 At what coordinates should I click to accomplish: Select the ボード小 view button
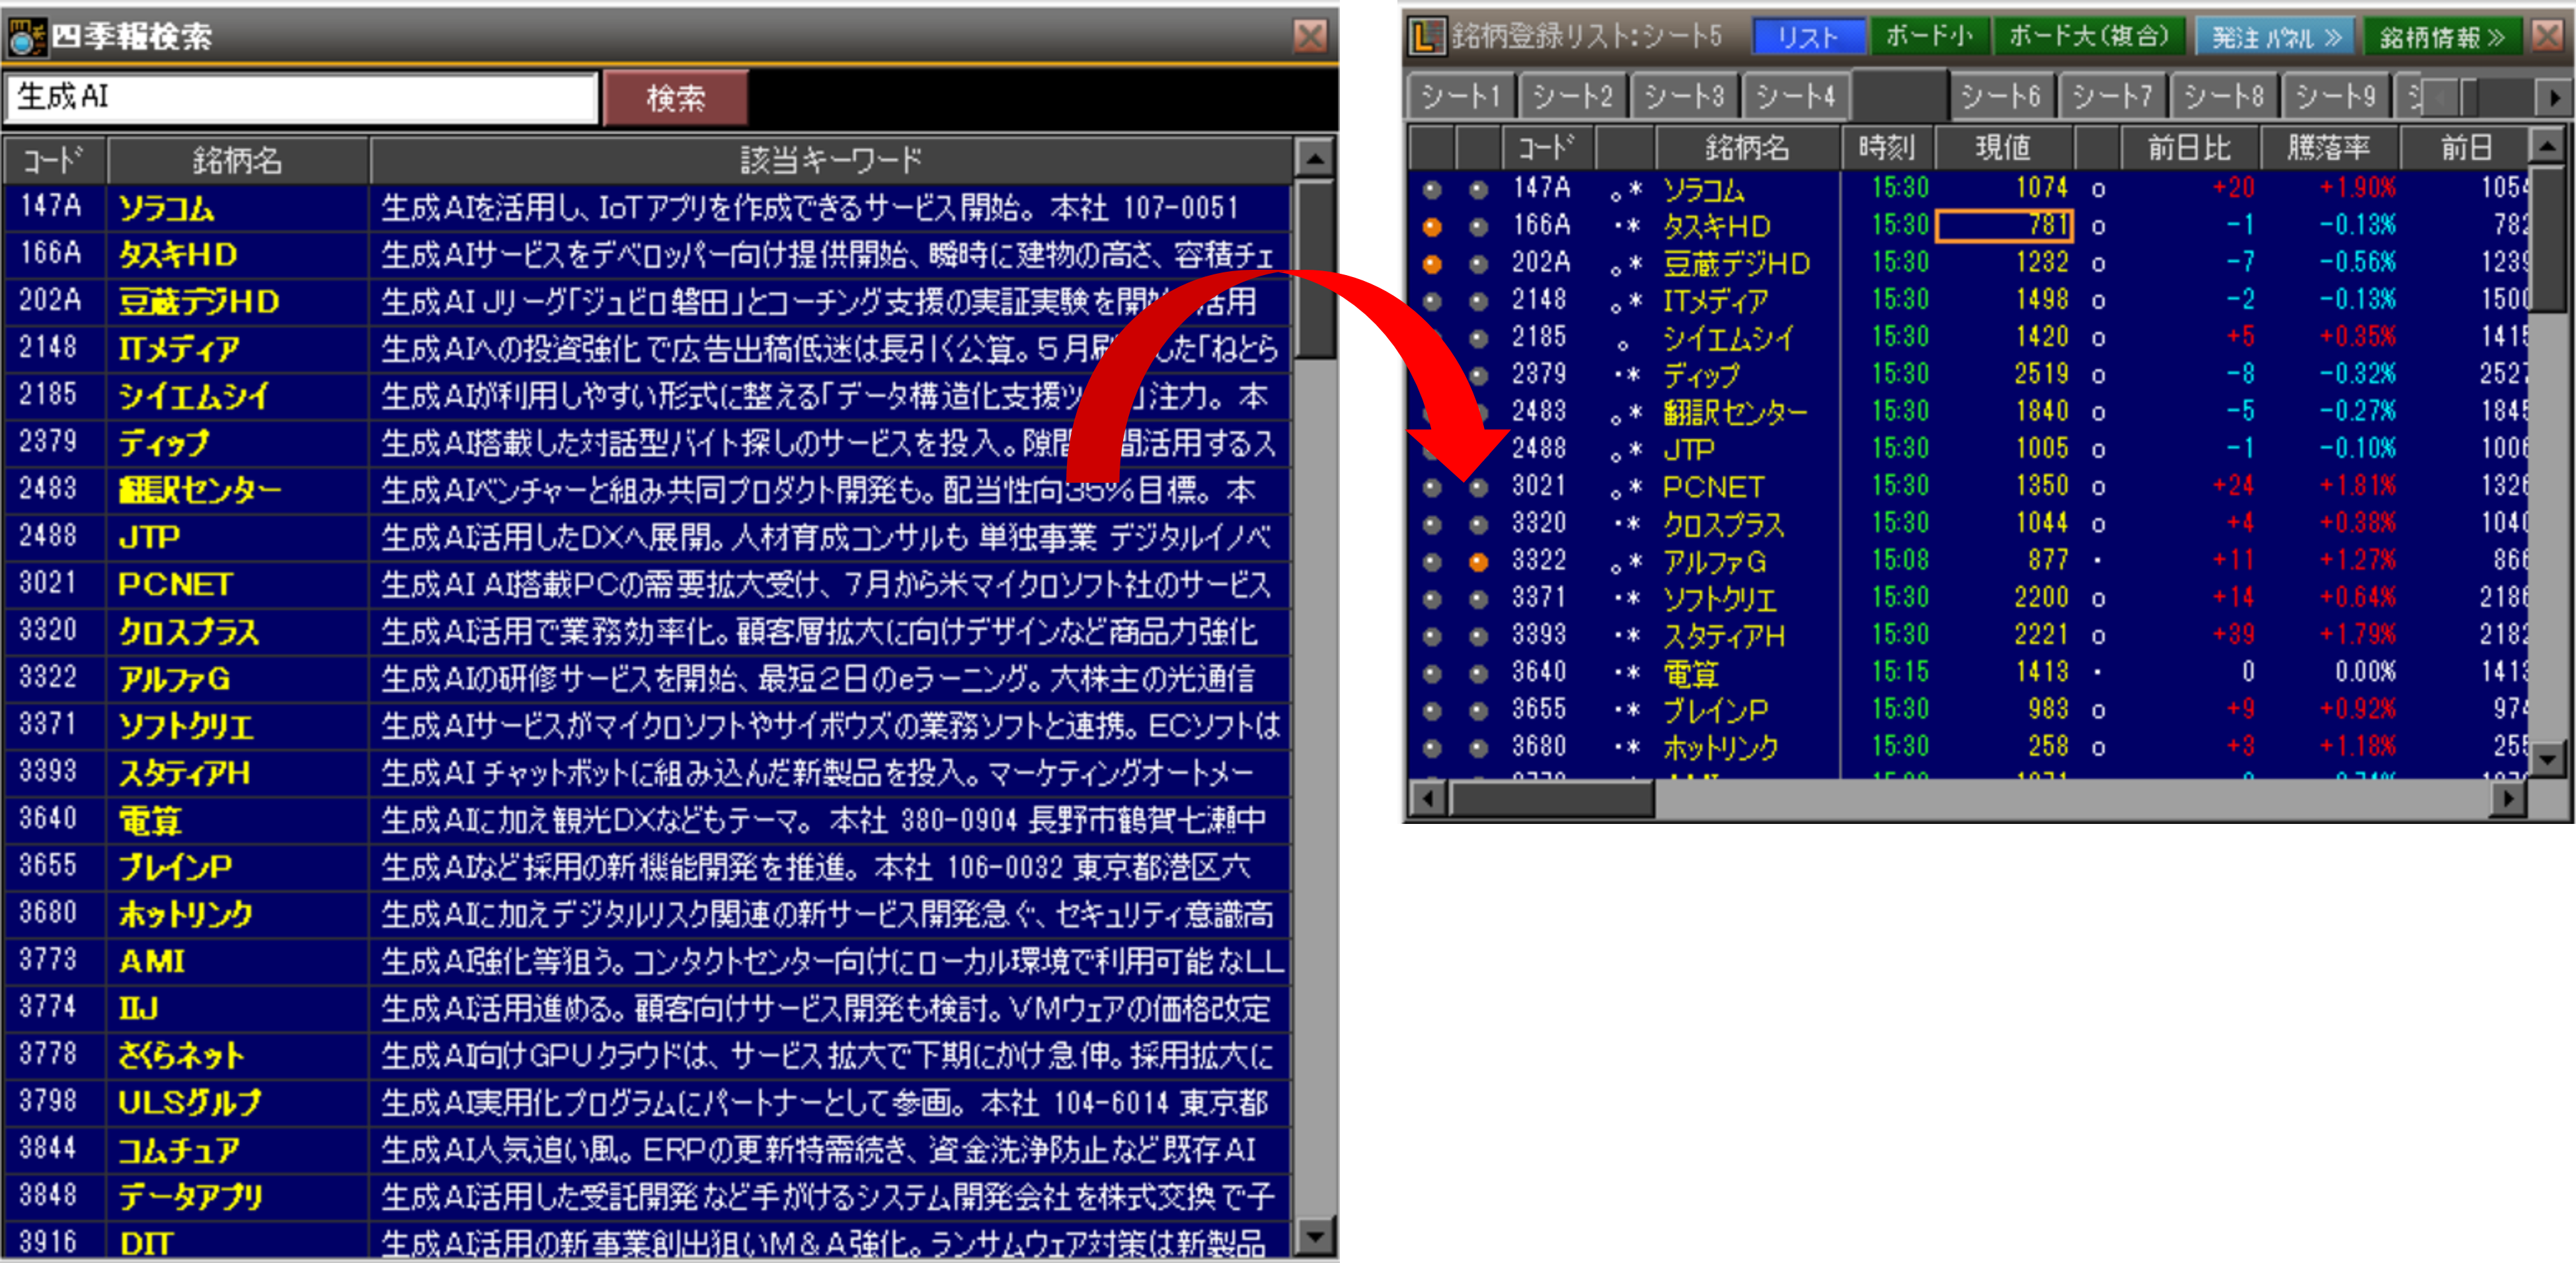[1929, 37]
